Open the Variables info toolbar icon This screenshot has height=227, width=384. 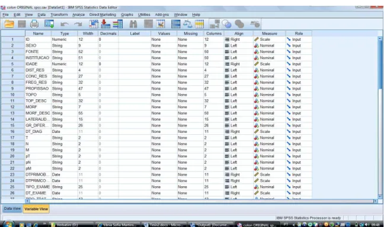coord(117,24)
